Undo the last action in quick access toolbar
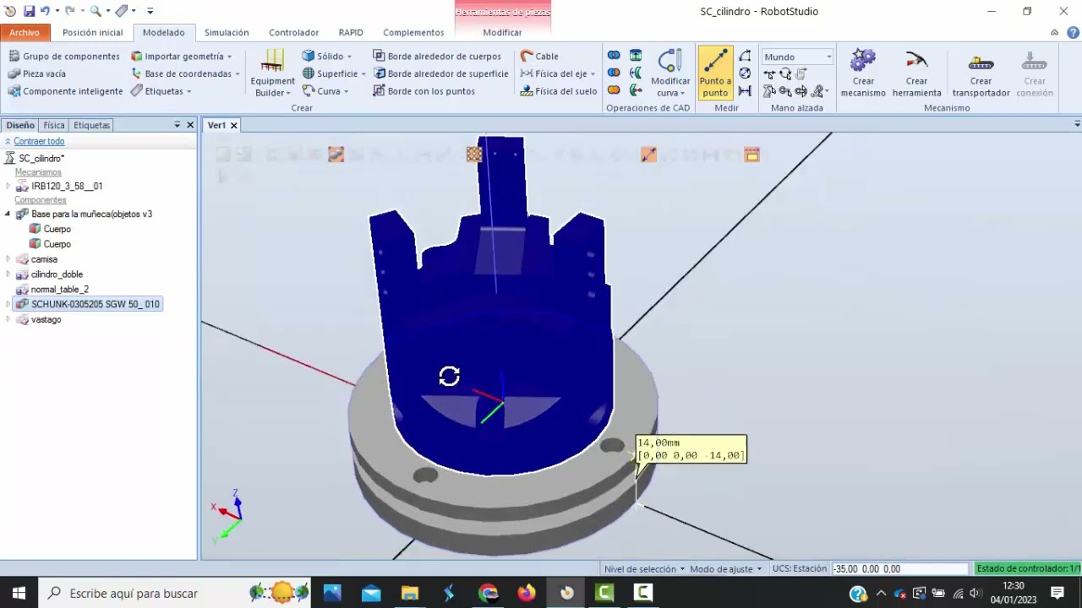Screen dimensions: 1082x608 point(45,11)
